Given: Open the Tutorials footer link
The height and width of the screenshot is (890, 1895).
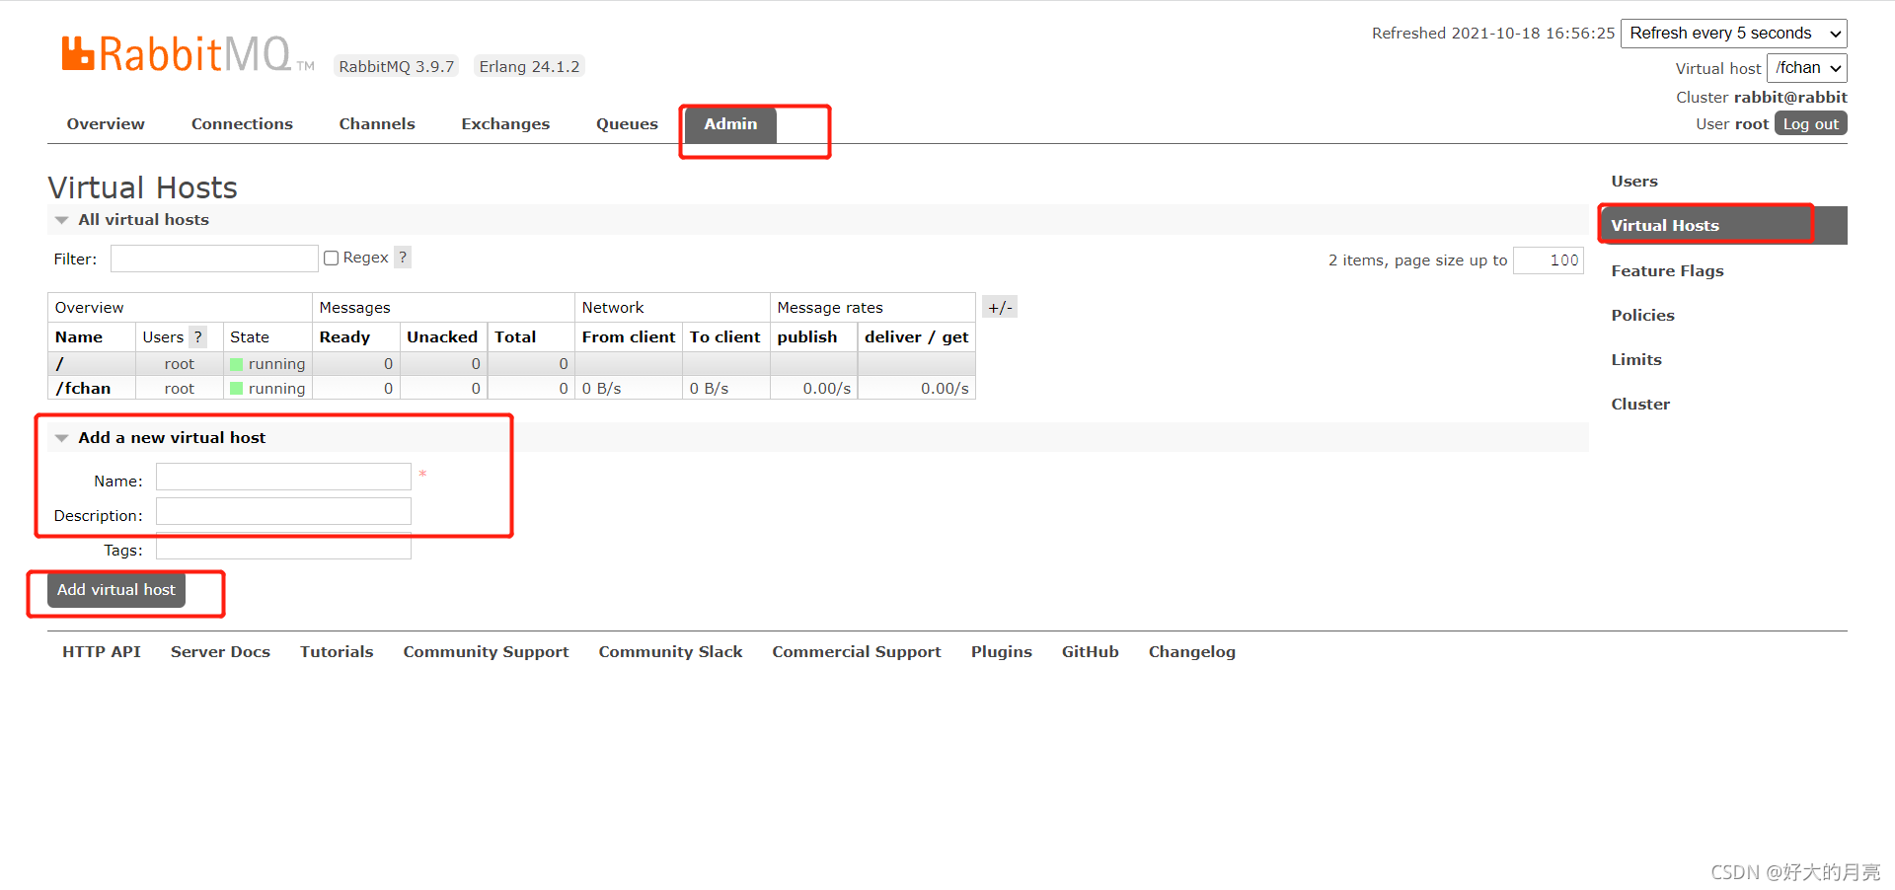Looking at the screenshot, I should point(337,652).
